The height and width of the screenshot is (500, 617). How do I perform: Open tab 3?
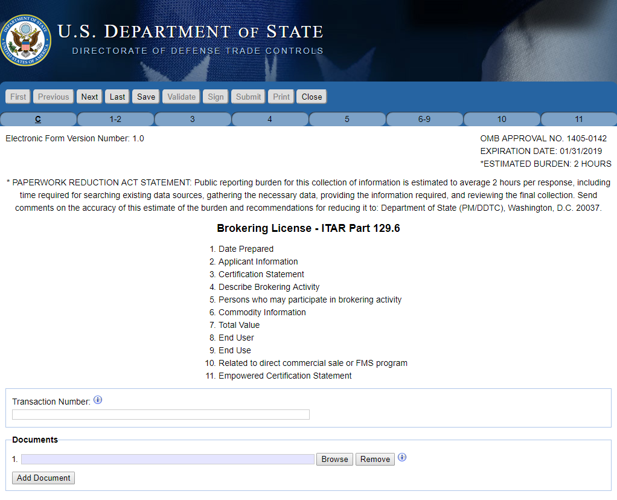[193, 120]
